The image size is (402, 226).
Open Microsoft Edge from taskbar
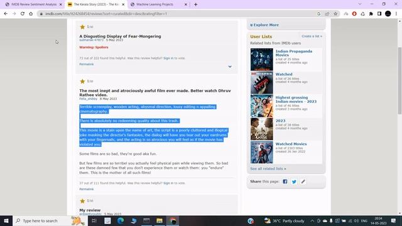121,220
